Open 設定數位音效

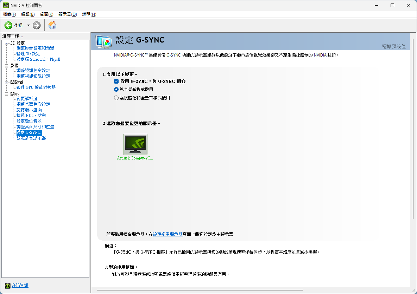tap(29, 121)
